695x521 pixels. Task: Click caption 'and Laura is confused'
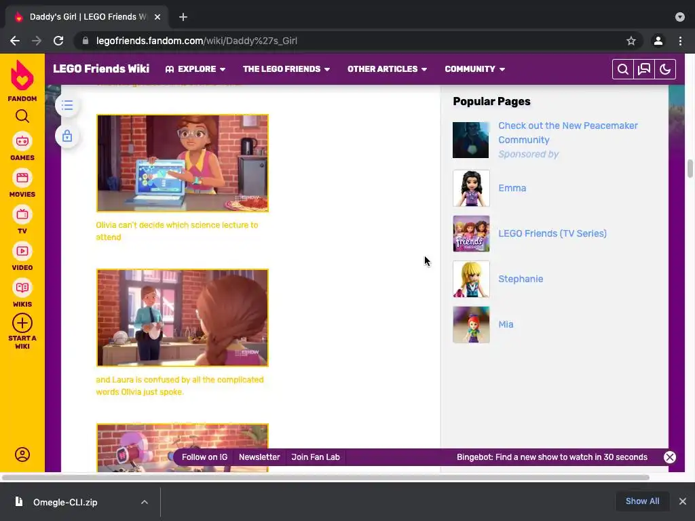[x=179, y=385]
